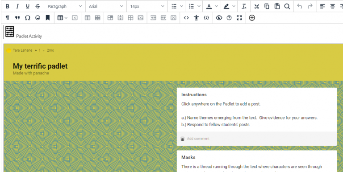Undo the last edit
The width and height of the screenshot is (343, 172).
300,6
